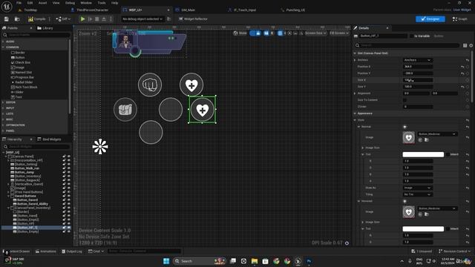Open the Library tab
Image resolution: width=475 pixels, height=267 pixels.
(45, 28)
